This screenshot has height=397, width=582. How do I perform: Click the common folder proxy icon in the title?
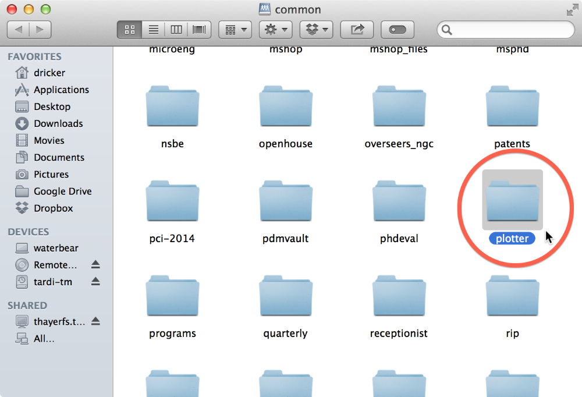(265, 9)
